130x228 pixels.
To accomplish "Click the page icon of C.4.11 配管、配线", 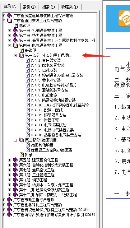I will point(28,110).
